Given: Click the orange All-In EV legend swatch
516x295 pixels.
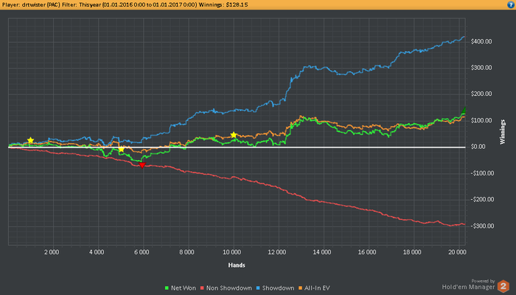Looking at the screenshot, I should (300, 288).
